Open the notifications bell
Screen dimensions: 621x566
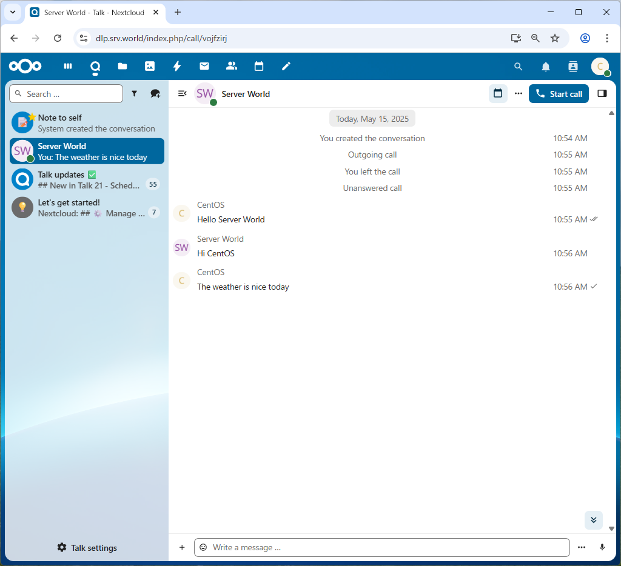coord(546,67)
